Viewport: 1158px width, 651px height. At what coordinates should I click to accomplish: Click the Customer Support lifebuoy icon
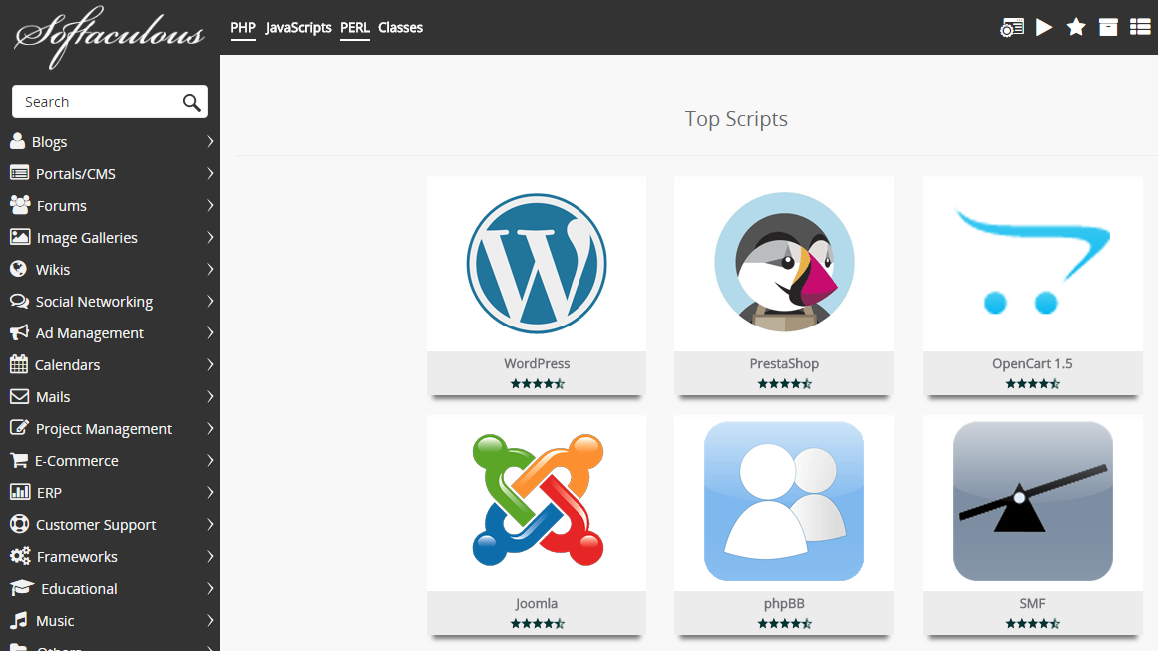pyautogui.click(x=19, y=524)
